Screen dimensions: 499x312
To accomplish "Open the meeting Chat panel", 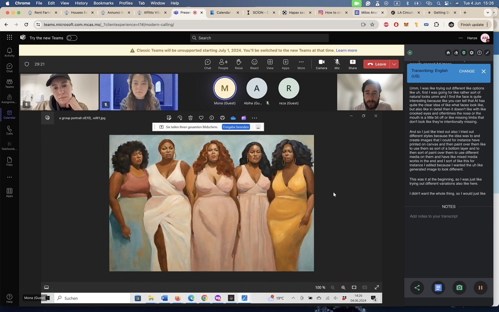I will pos(207,64).
